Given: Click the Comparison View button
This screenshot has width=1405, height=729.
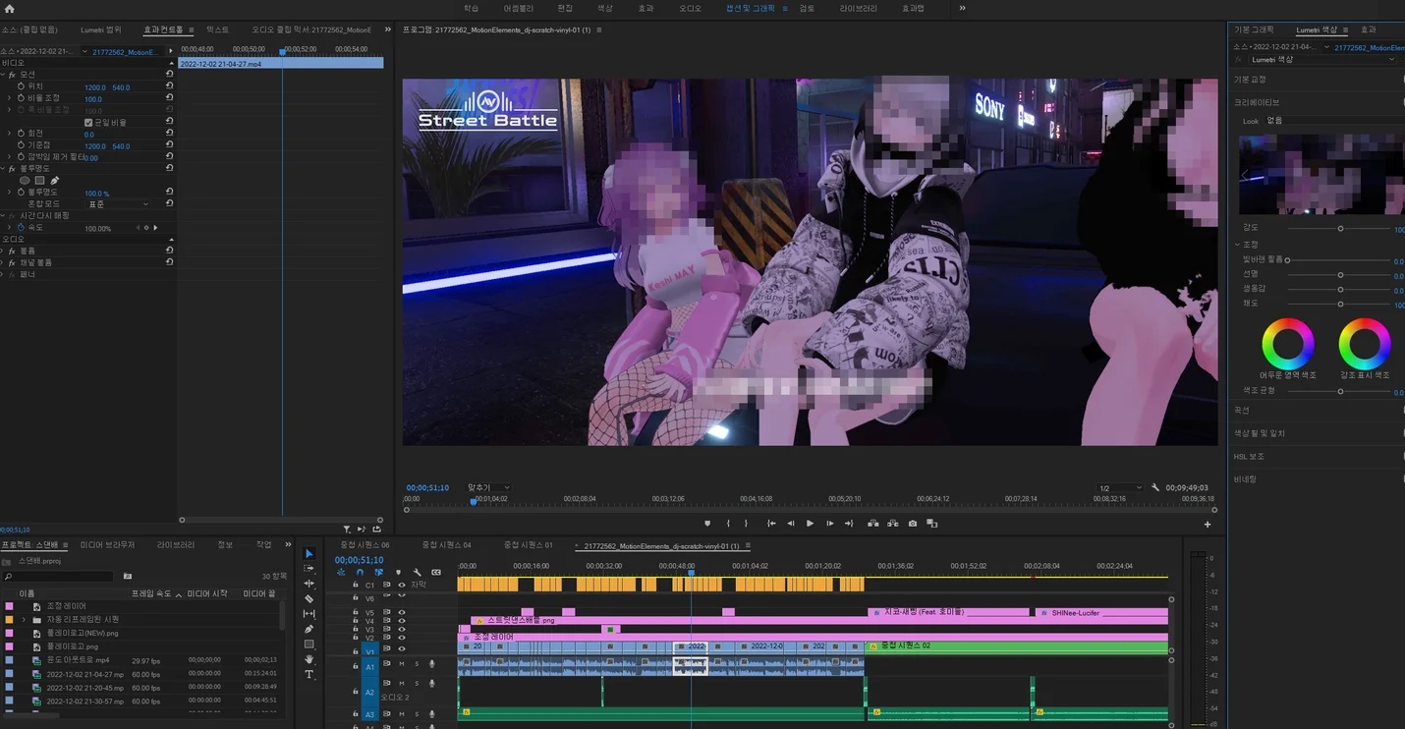Looking at the screenshot, I should [x=932, y=524].
